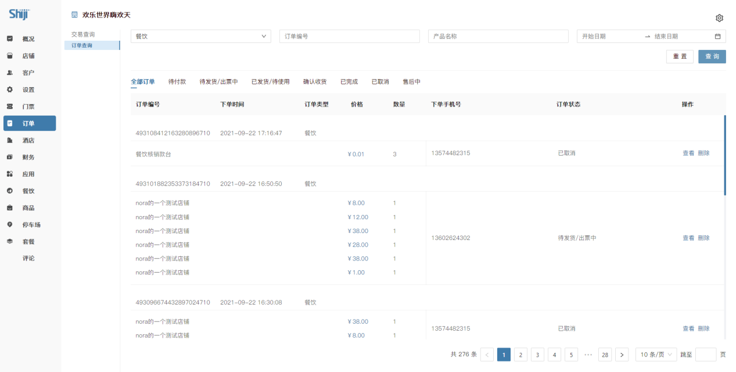The image size is (736, 372).
Task: Click the ¥12.00 price cell
Action: point(357,217)
